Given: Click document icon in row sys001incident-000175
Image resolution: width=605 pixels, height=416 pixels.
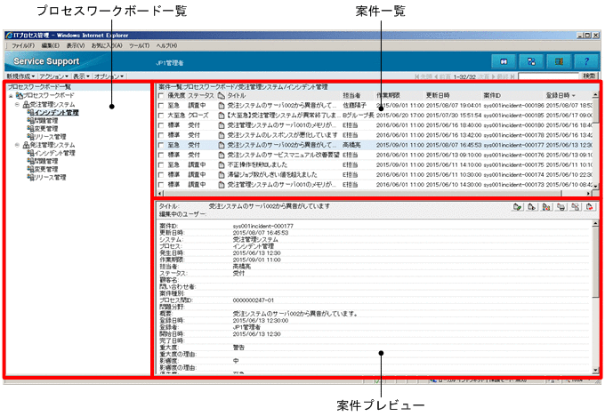Looking at the screenshot, I should tap(222, 164).
